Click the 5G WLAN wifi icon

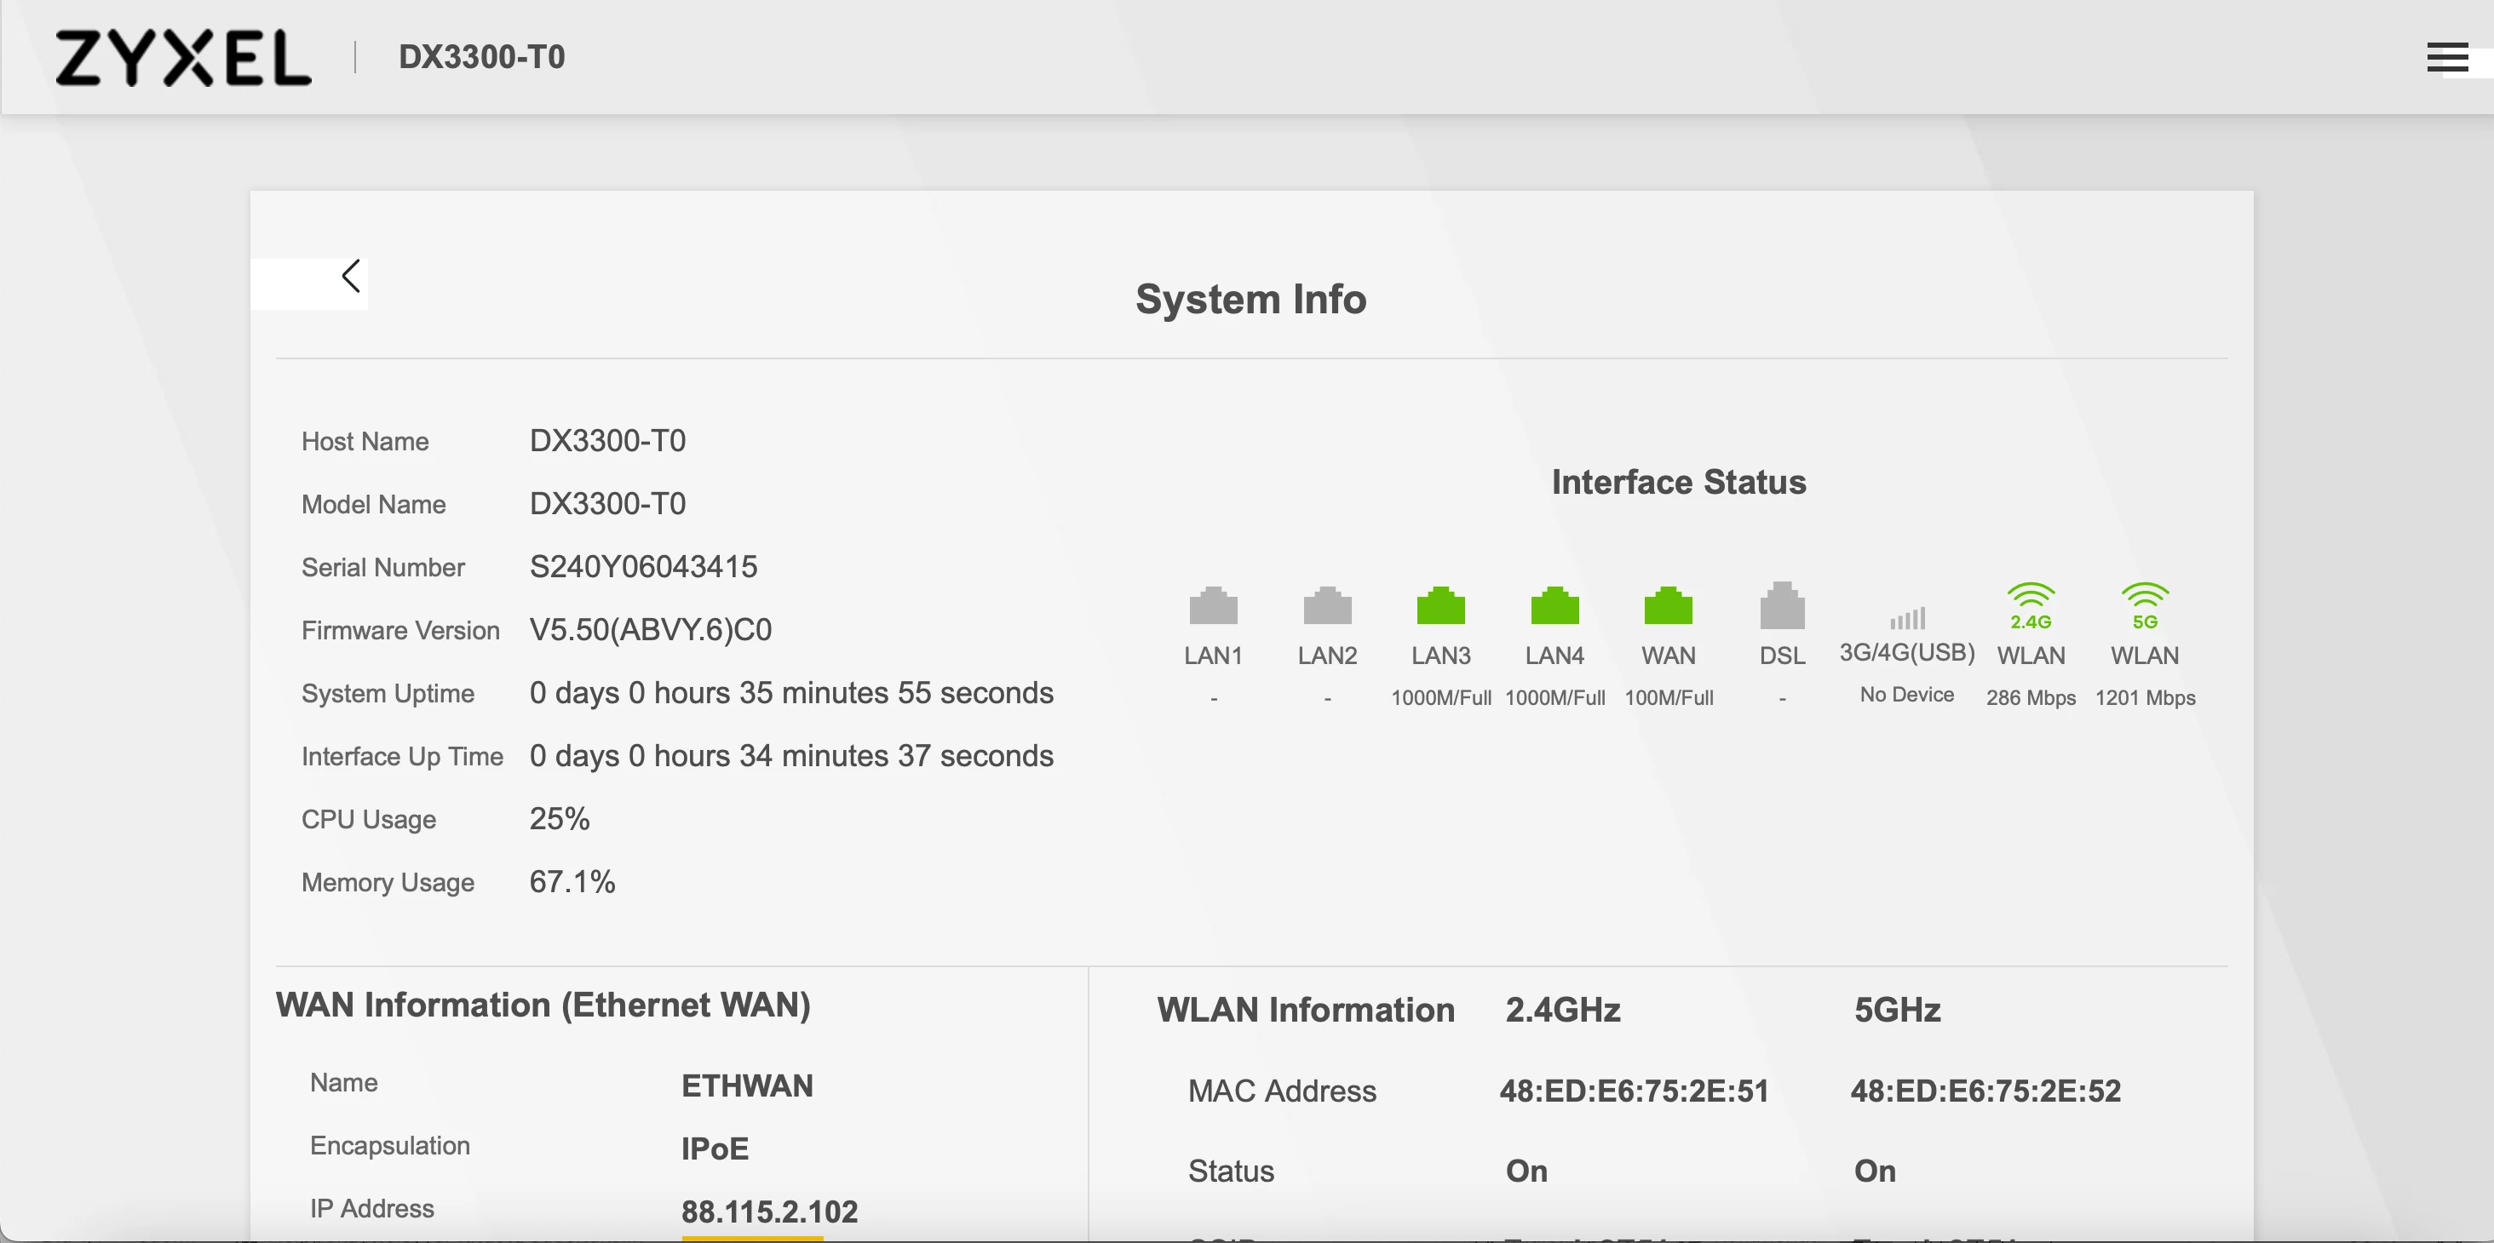(x=2145, y=605)
